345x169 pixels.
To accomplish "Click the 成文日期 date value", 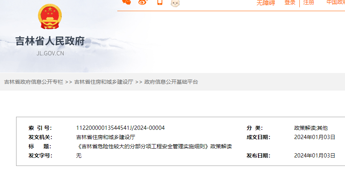I will tap(315, 137).
